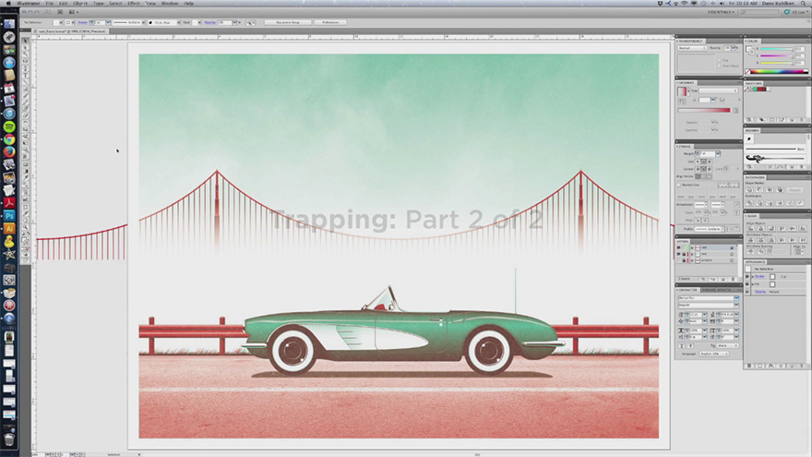The height and width of the screenshot is (457, 812).
Task: Click Pathfinder Intersect shape mode
Action: coord(769,190)
